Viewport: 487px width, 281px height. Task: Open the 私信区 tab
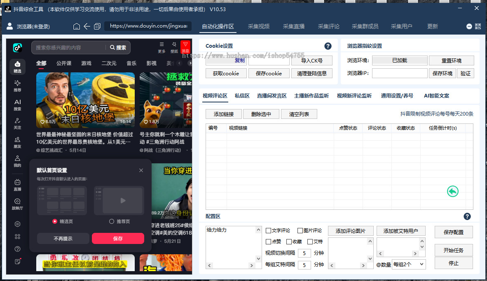pyautogui.click(x=242, y=96)
